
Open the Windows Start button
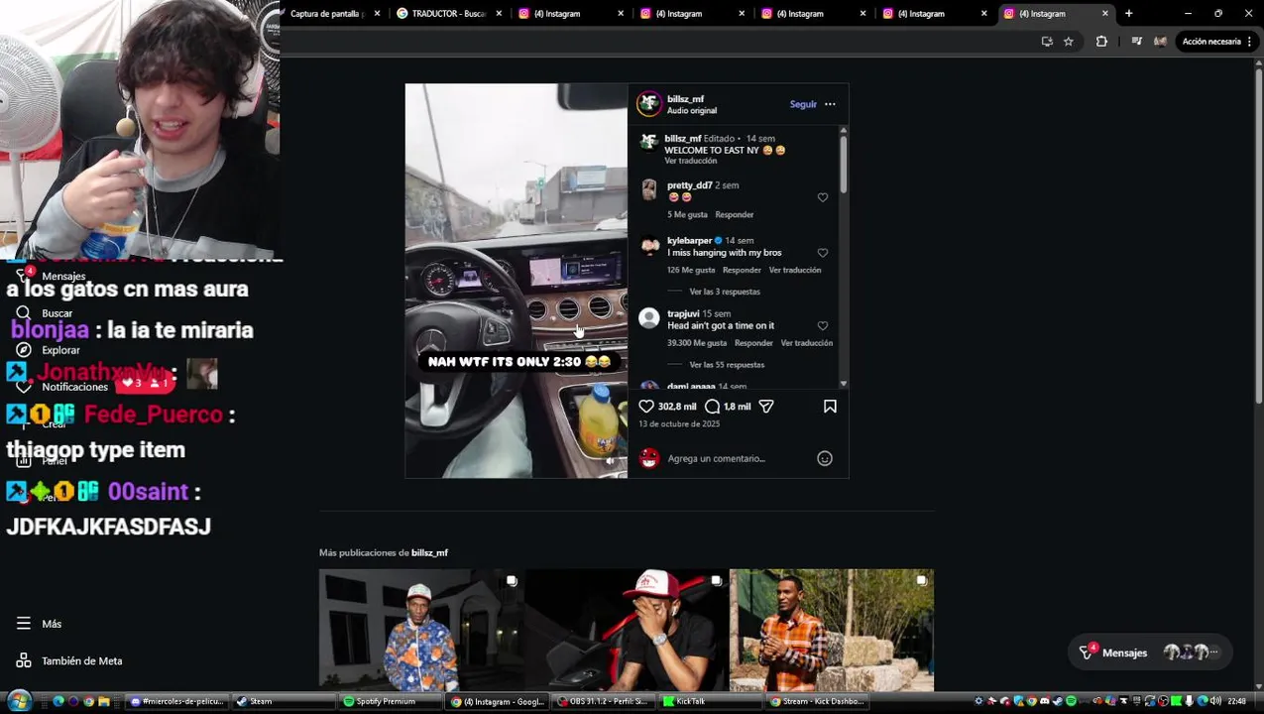point(19,701)
